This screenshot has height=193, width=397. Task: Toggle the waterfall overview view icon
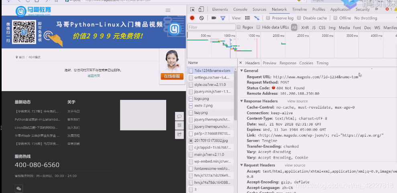(257, 18)
